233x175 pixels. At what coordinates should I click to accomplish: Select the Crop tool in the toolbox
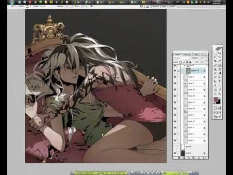pyautogui.click(x=215, y=61)
